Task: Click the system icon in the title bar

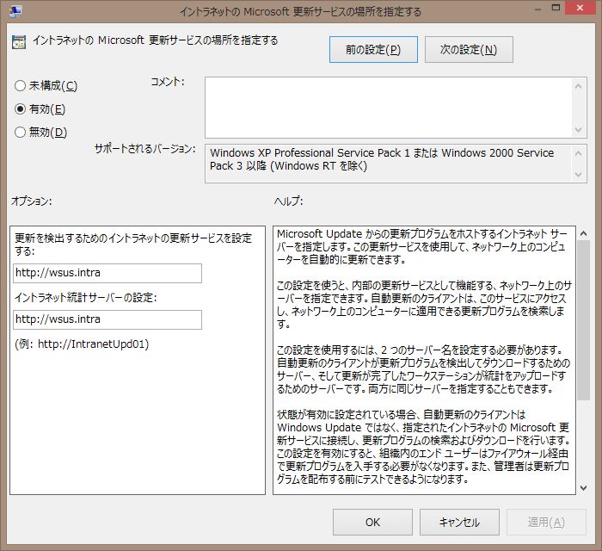Action: coord(15,11)
